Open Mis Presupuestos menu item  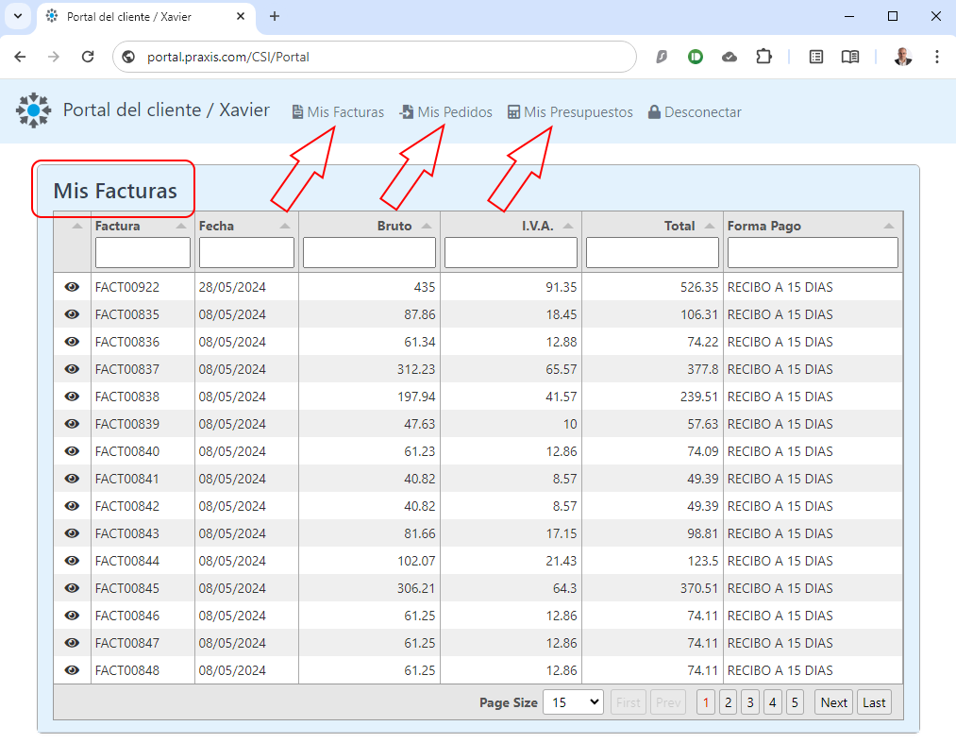[x=571, y=112]
